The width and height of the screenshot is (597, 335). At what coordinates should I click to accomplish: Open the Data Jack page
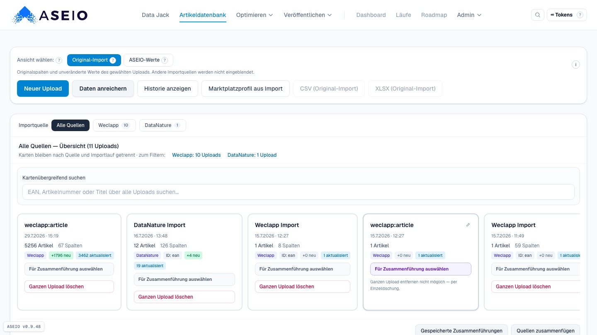pyautogui.click(x=155, y=15)
